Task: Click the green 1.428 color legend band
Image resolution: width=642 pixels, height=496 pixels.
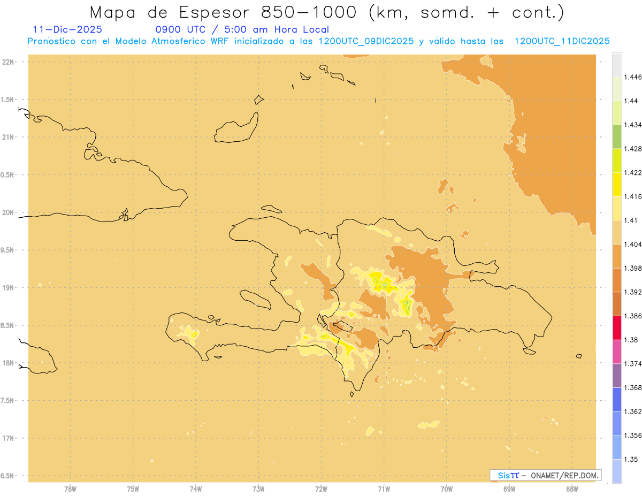Action: pyautogui.click(x=617, y=136)
